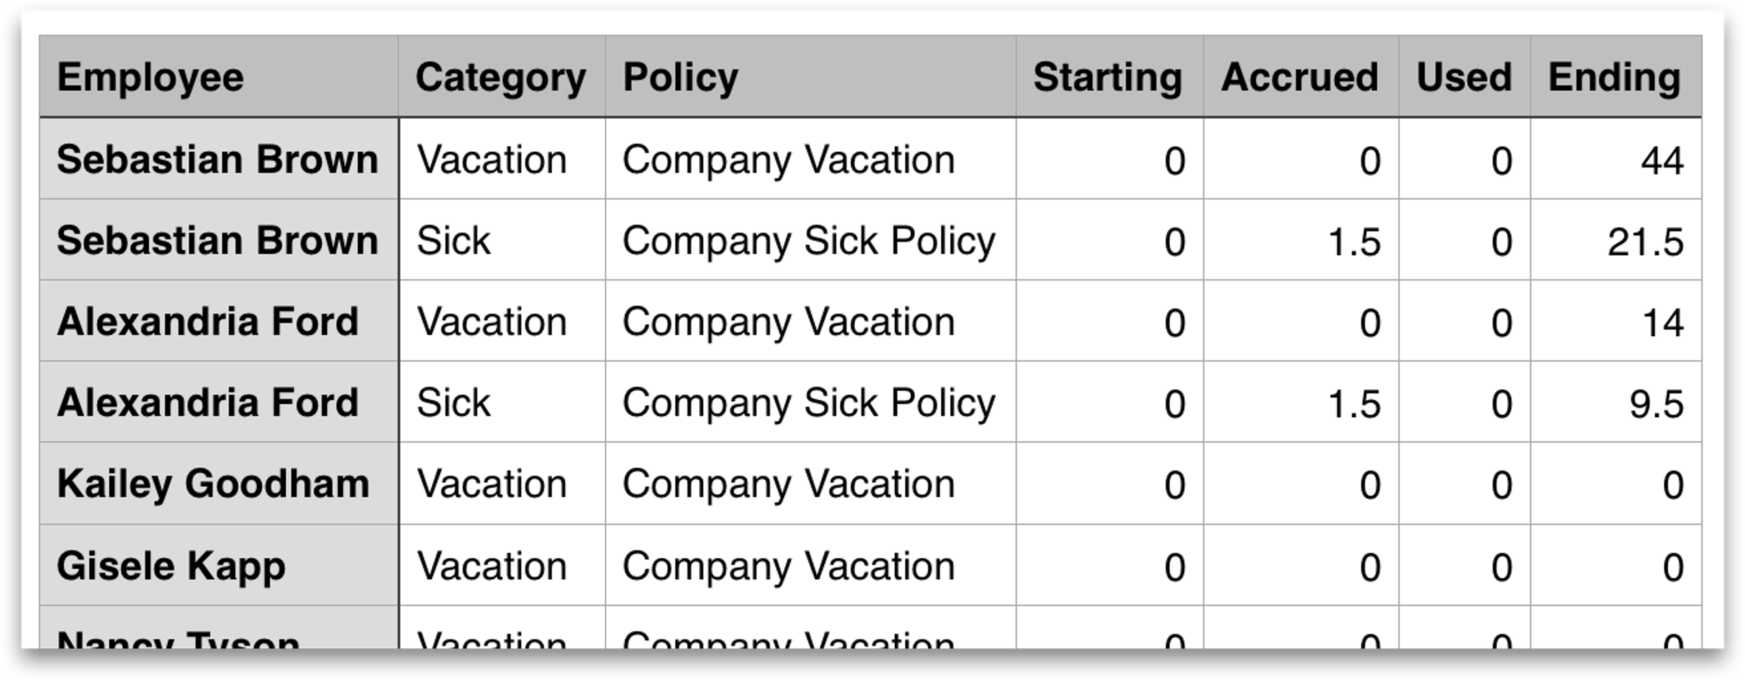Select the Kailey Goodham name cell

coord(219,484)
